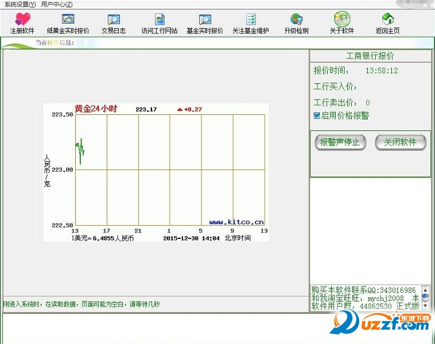Click the 黄金24小时 chart title
435x344 pixels.
pyautogui.click(x=96, y=109)
